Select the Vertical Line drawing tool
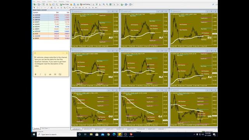This screenshot has width=249, height=140. (42, 7)
